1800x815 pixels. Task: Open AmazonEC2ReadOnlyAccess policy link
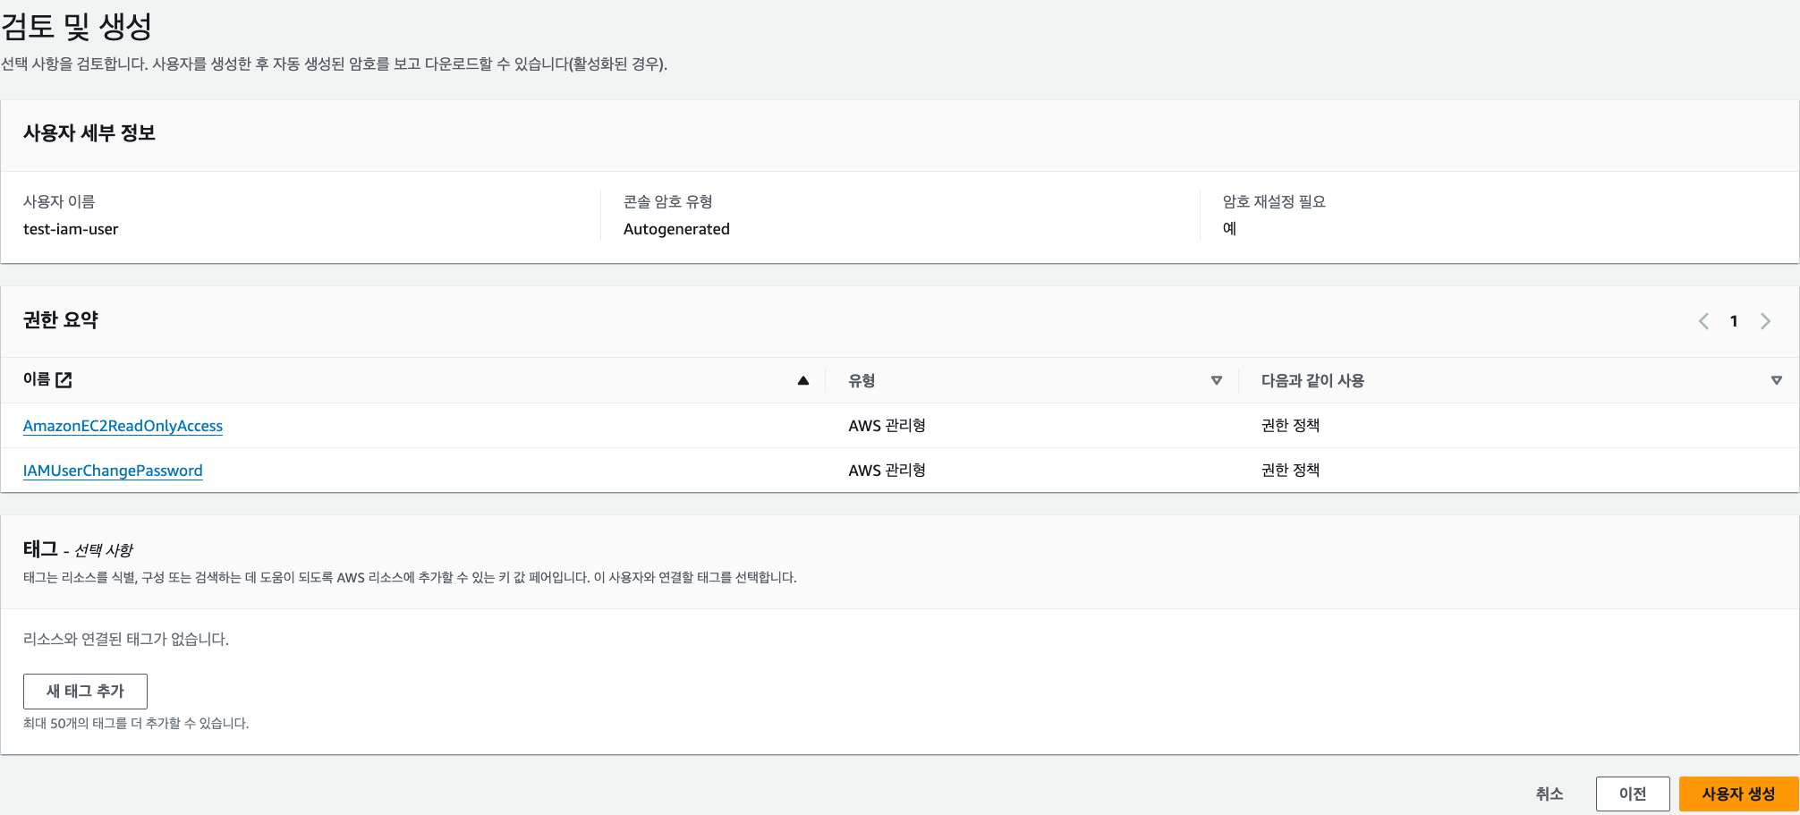[123, 426]
